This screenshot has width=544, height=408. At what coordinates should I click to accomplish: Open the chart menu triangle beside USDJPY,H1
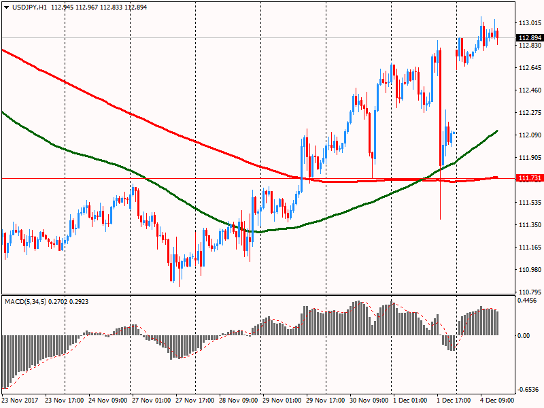6,7
